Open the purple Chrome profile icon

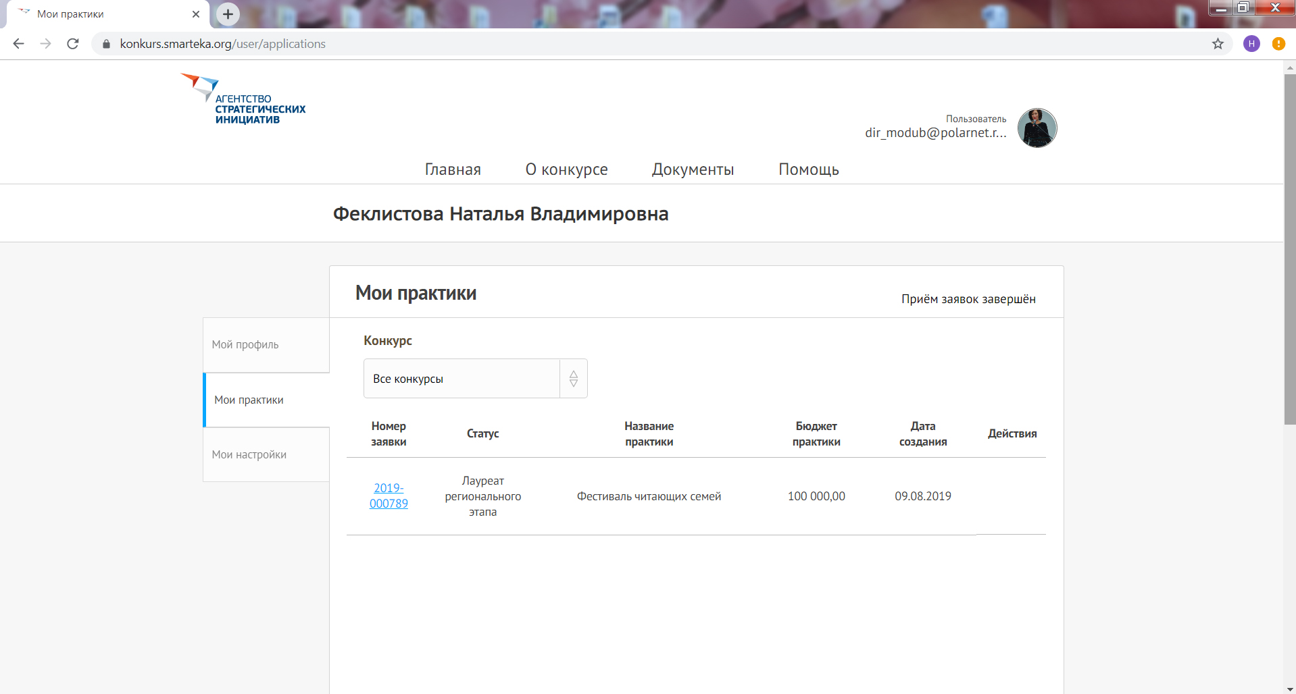click(x=1251, y=44)
